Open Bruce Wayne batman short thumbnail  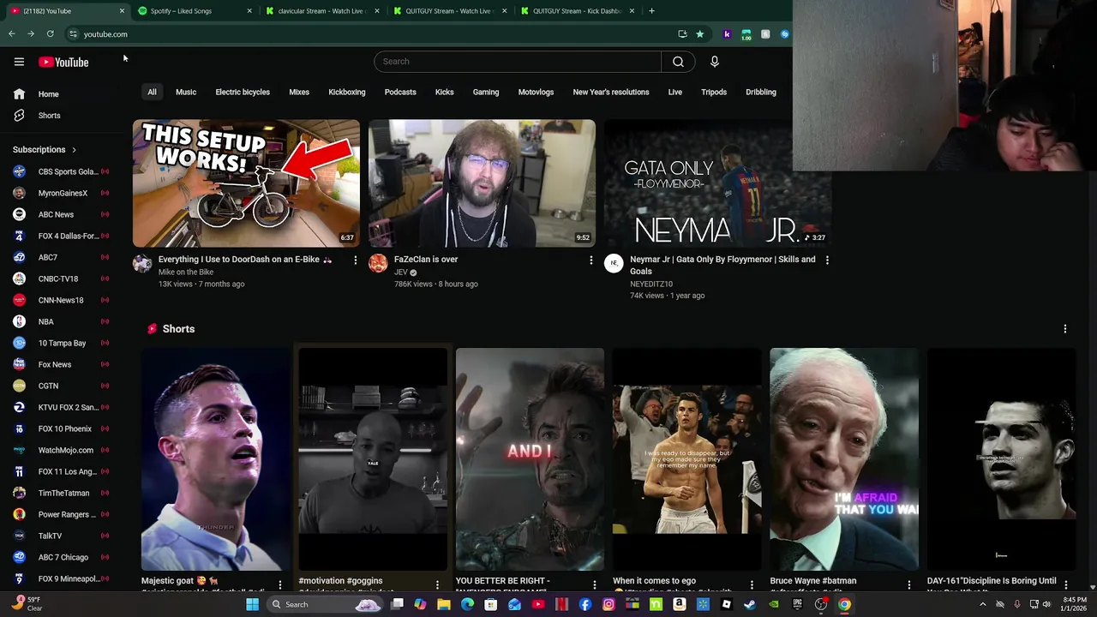(x=844, y=459)
